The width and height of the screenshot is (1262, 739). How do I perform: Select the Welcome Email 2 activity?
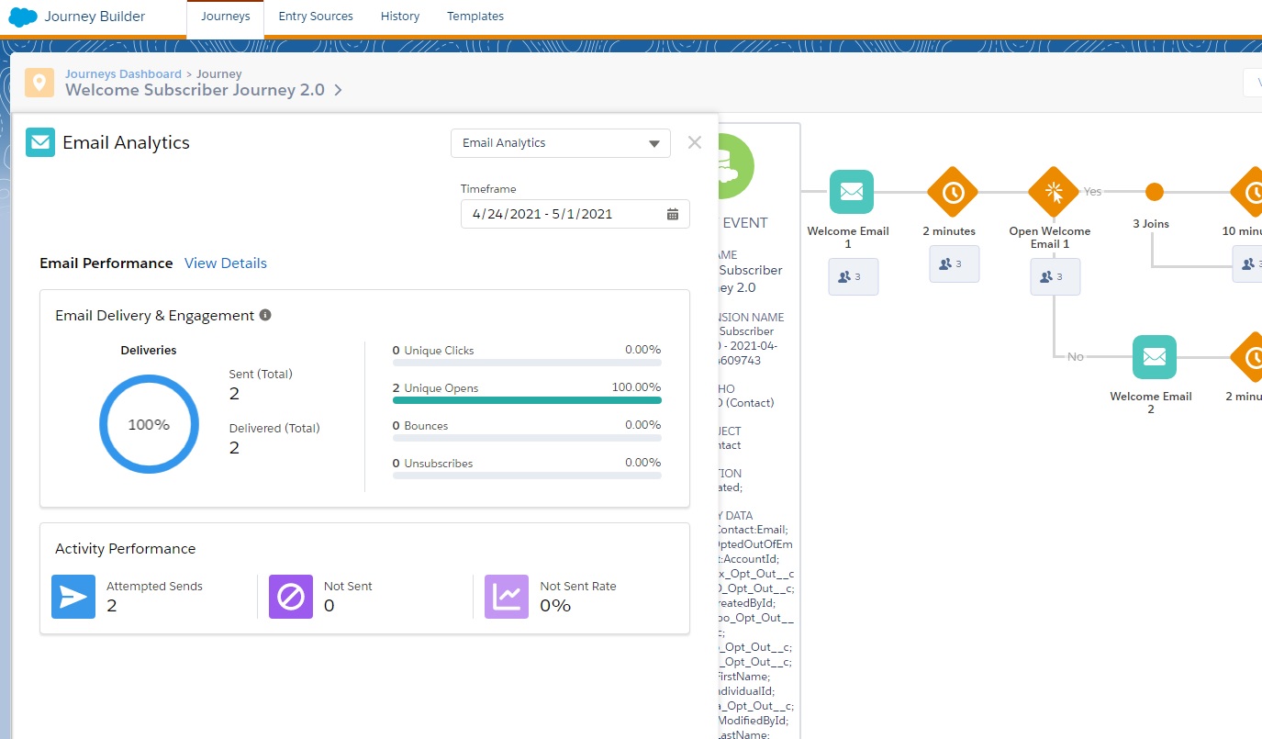(x=1155, y=357)
